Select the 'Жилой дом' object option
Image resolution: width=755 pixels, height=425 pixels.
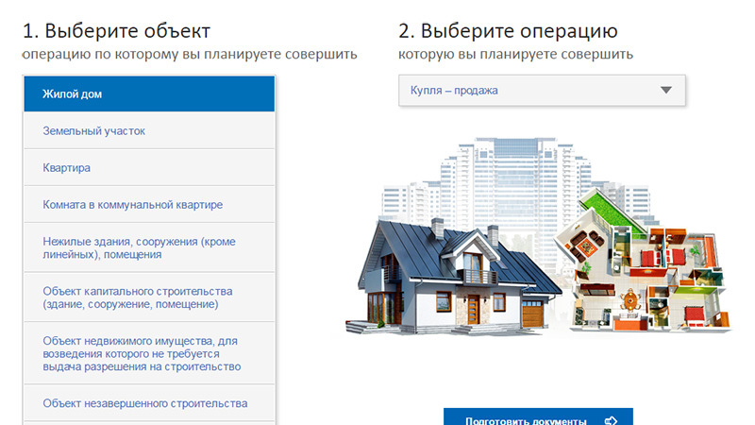[x=149, y=94]
